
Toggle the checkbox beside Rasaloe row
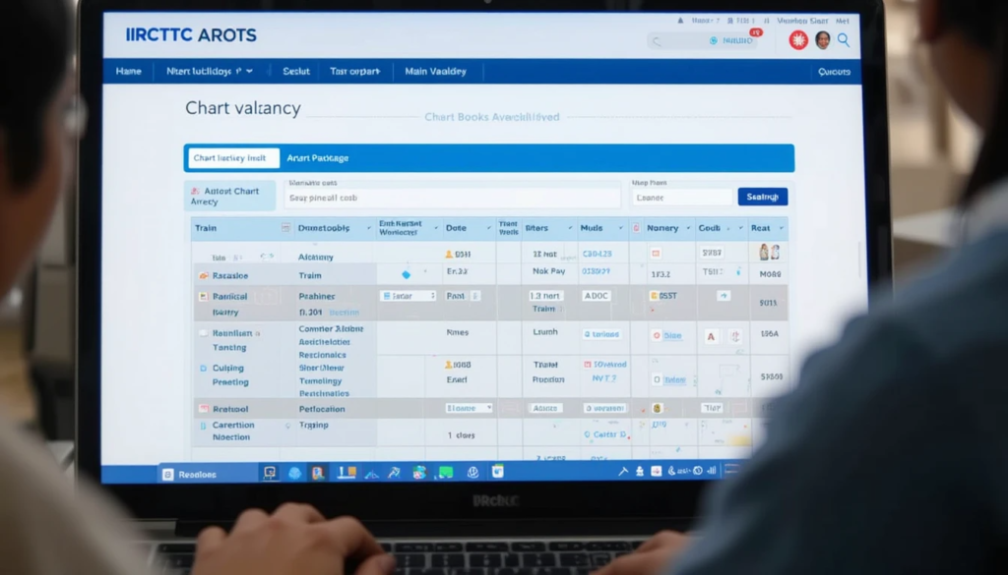pyautogui.click(x=203, y=277)
